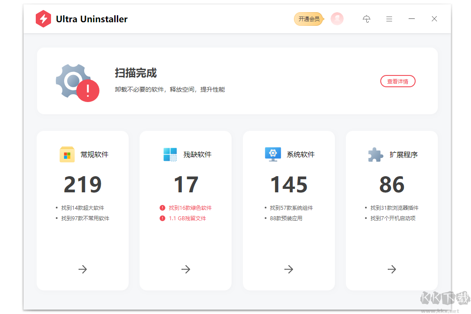
Task: Open the 残缺软件 category via its arrow
Action: pyautogui.click(x=185, y=269)
